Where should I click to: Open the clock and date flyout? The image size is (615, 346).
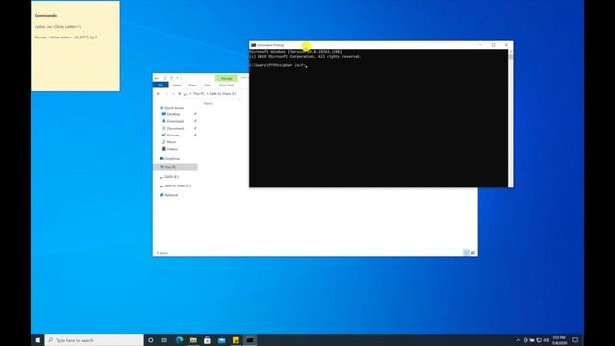559,340
